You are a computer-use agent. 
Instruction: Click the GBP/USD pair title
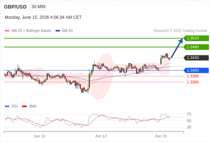coord(15,7)
